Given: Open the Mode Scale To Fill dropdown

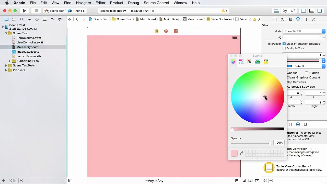Looking at the screenshot, I should pyautogui.click(x=304, y=31).
